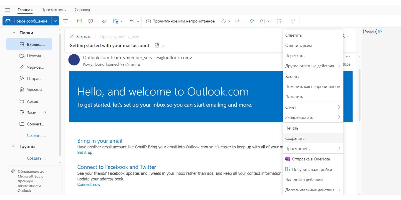Choose Пометить как непрочитанное

tap(313, 87)
